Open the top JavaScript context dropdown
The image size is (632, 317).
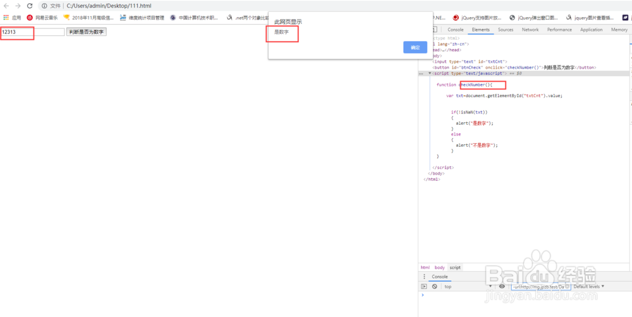click(468, 287)
